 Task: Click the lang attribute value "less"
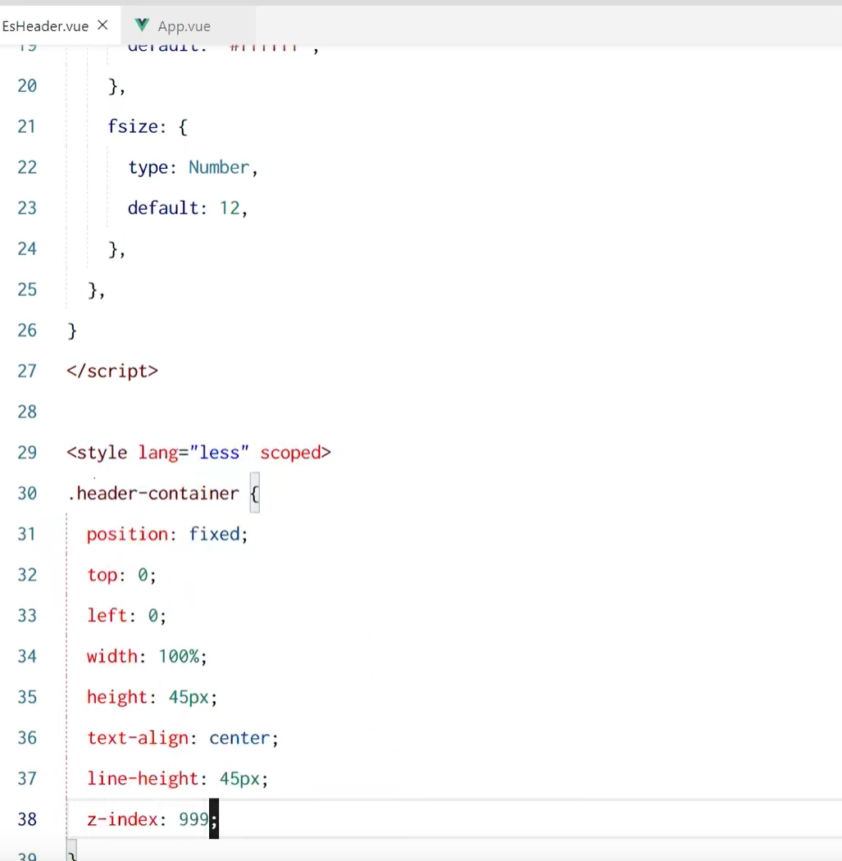click(219, 452)
